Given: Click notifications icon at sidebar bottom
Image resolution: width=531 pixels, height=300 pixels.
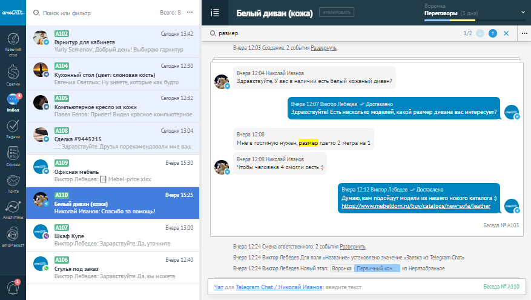Looking at the screenshot, I should point(12,287).
